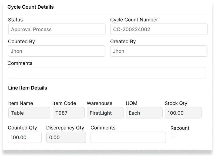215x157 pixels.
Task: Tick the Recount checkbox
Action: pyautogui.click(x=173, y=135)
